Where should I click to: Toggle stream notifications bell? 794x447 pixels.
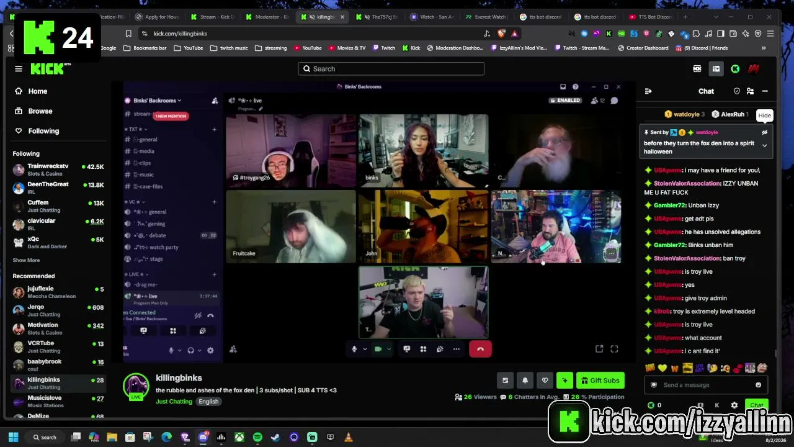click(525, 381)
